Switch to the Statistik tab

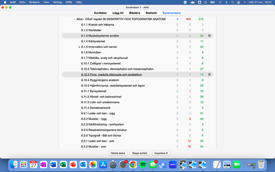151,13
